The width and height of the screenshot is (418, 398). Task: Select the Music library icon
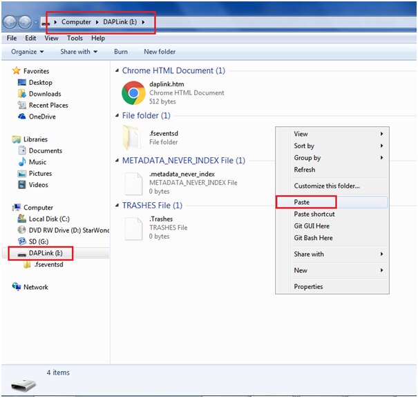(22, 161)
